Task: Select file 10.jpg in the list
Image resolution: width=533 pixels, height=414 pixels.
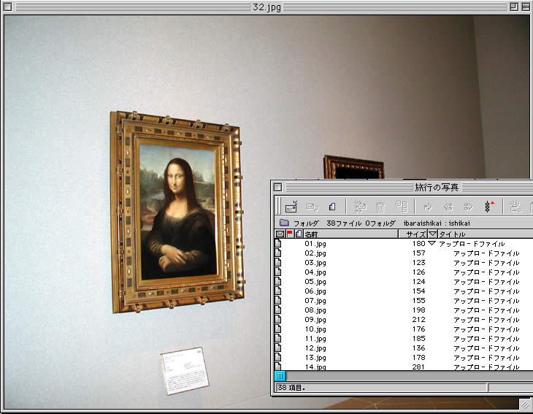Action: tap(315, 329)
